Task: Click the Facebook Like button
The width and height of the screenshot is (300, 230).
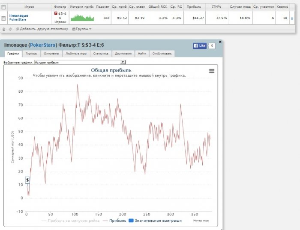Action: (200, 45)
